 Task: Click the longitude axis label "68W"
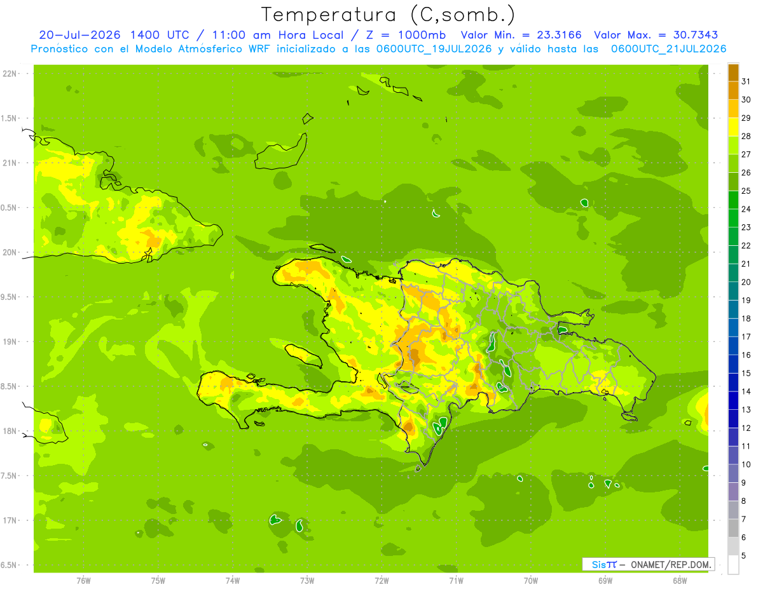pos(680,581)
